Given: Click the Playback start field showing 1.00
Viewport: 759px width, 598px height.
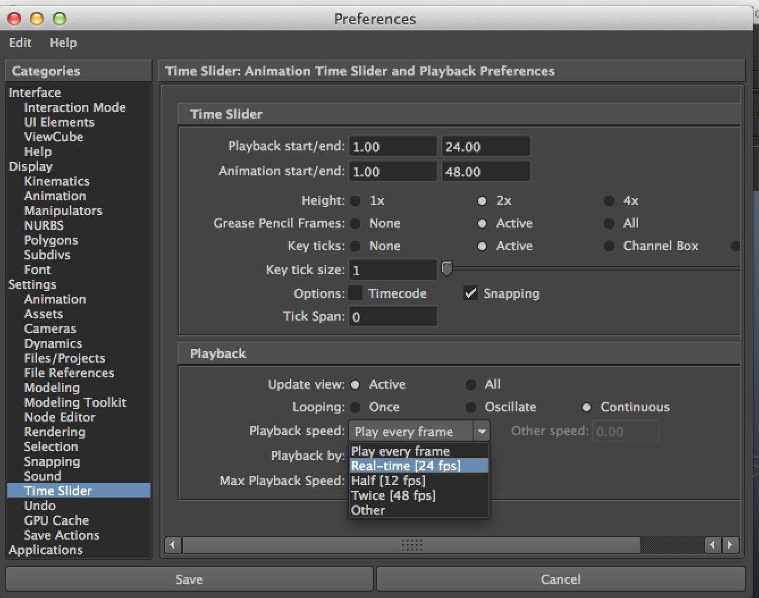Looking at the screenshot, I should [393, 146].
